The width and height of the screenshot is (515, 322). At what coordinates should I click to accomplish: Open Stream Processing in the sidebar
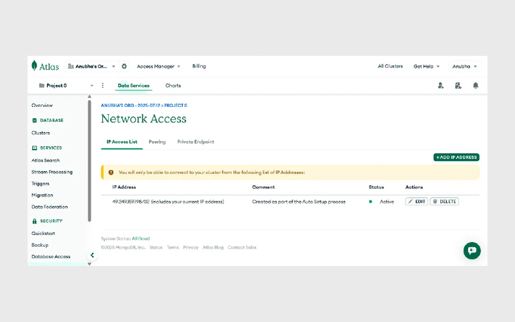(x=52, y=172)
